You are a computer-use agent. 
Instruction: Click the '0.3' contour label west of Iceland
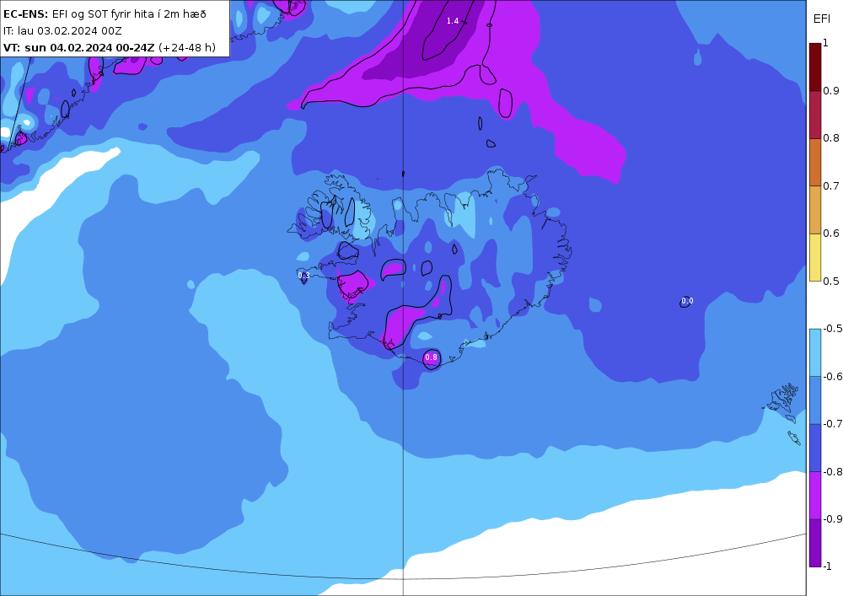(304, 275)
